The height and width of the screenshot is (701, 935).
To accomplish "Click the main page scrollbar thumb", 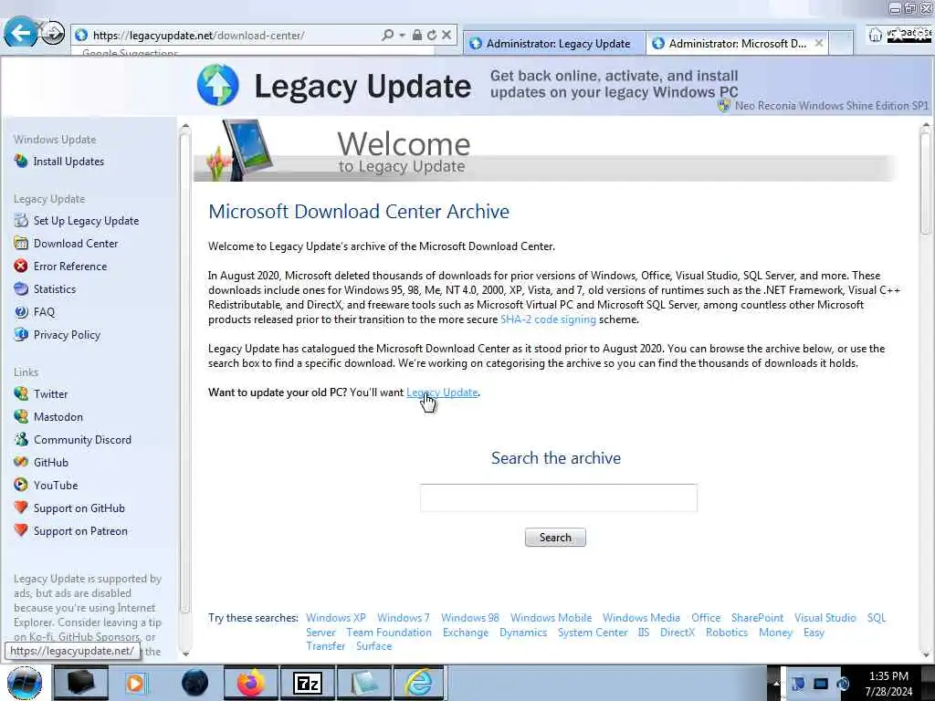I will click(x=926, y=183).
